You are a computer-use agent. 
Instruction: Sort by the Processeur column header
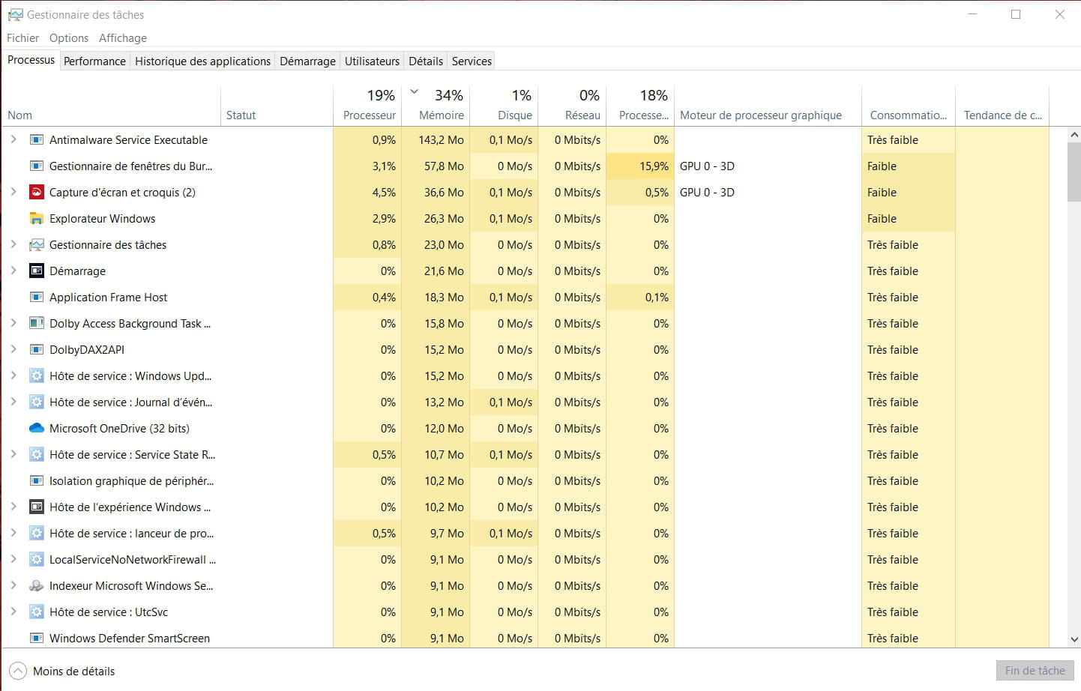(367, 106)
